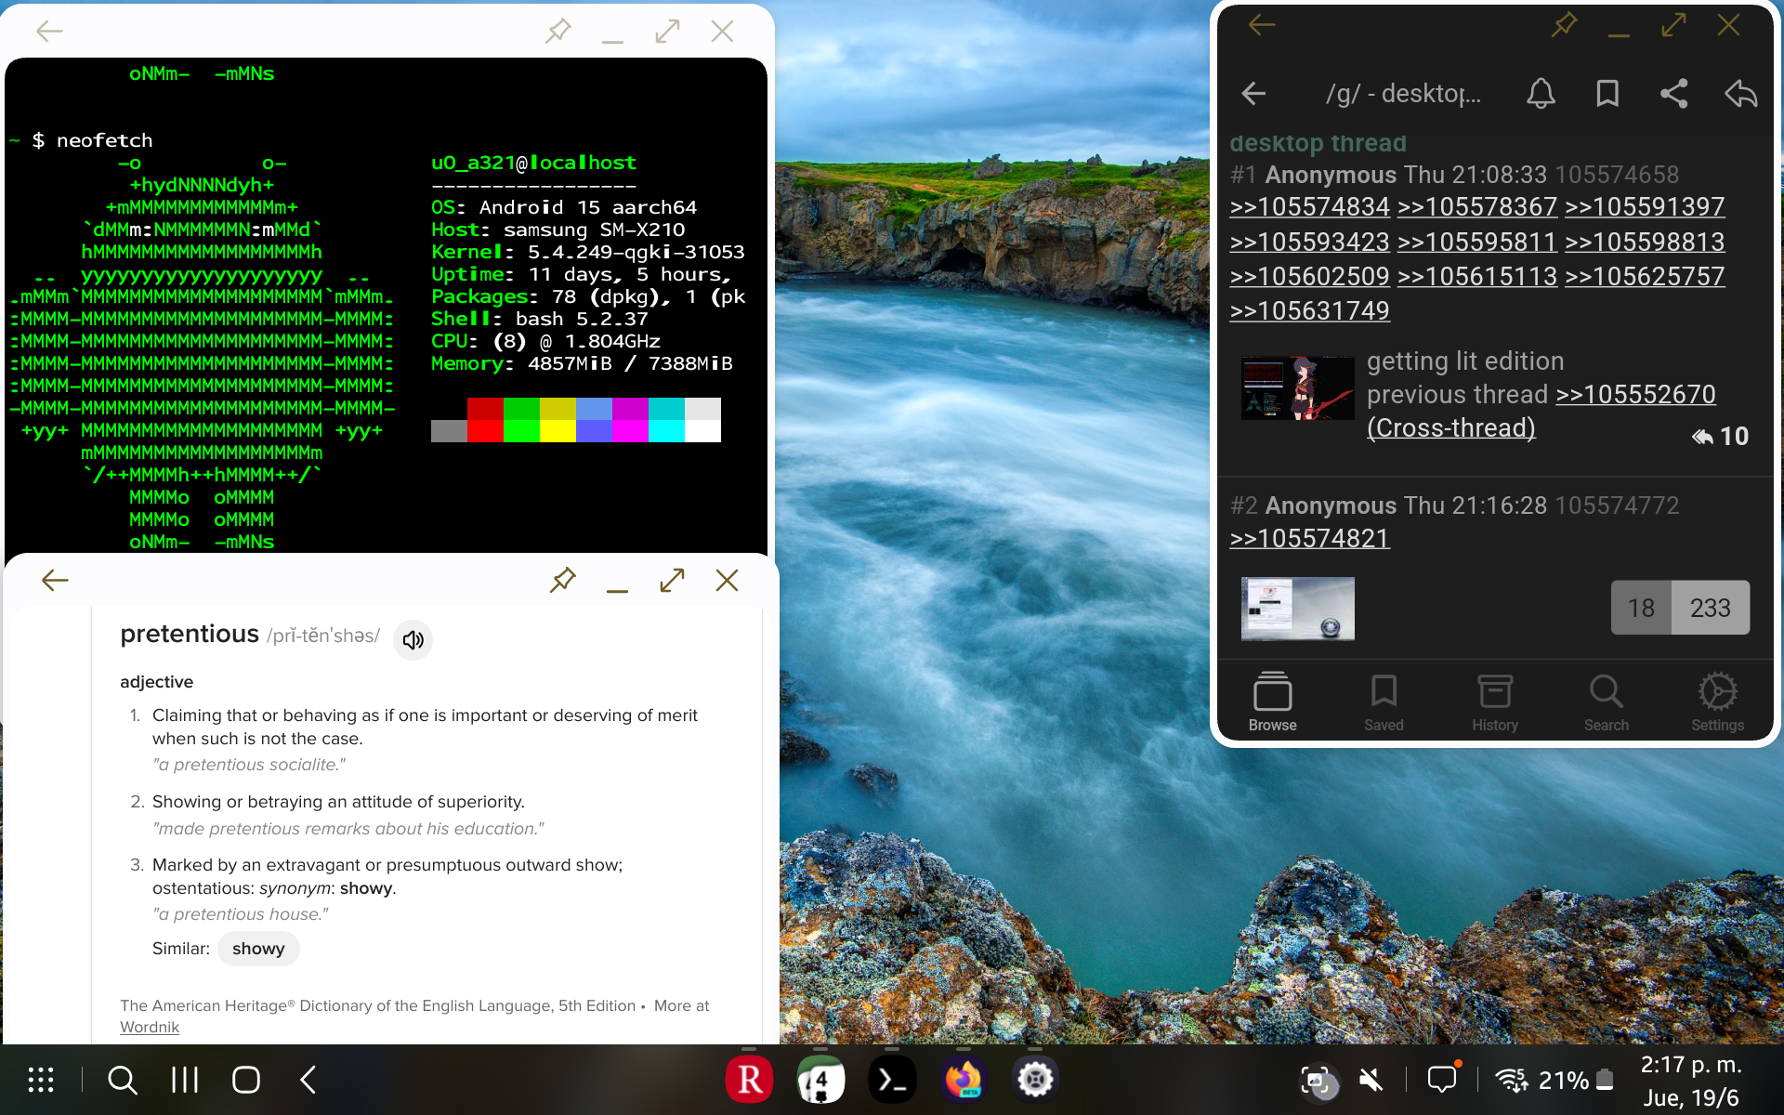Follow reply link >>105631749
Viewport: 1784px width, 1115px height.
tap(1309, 310)
